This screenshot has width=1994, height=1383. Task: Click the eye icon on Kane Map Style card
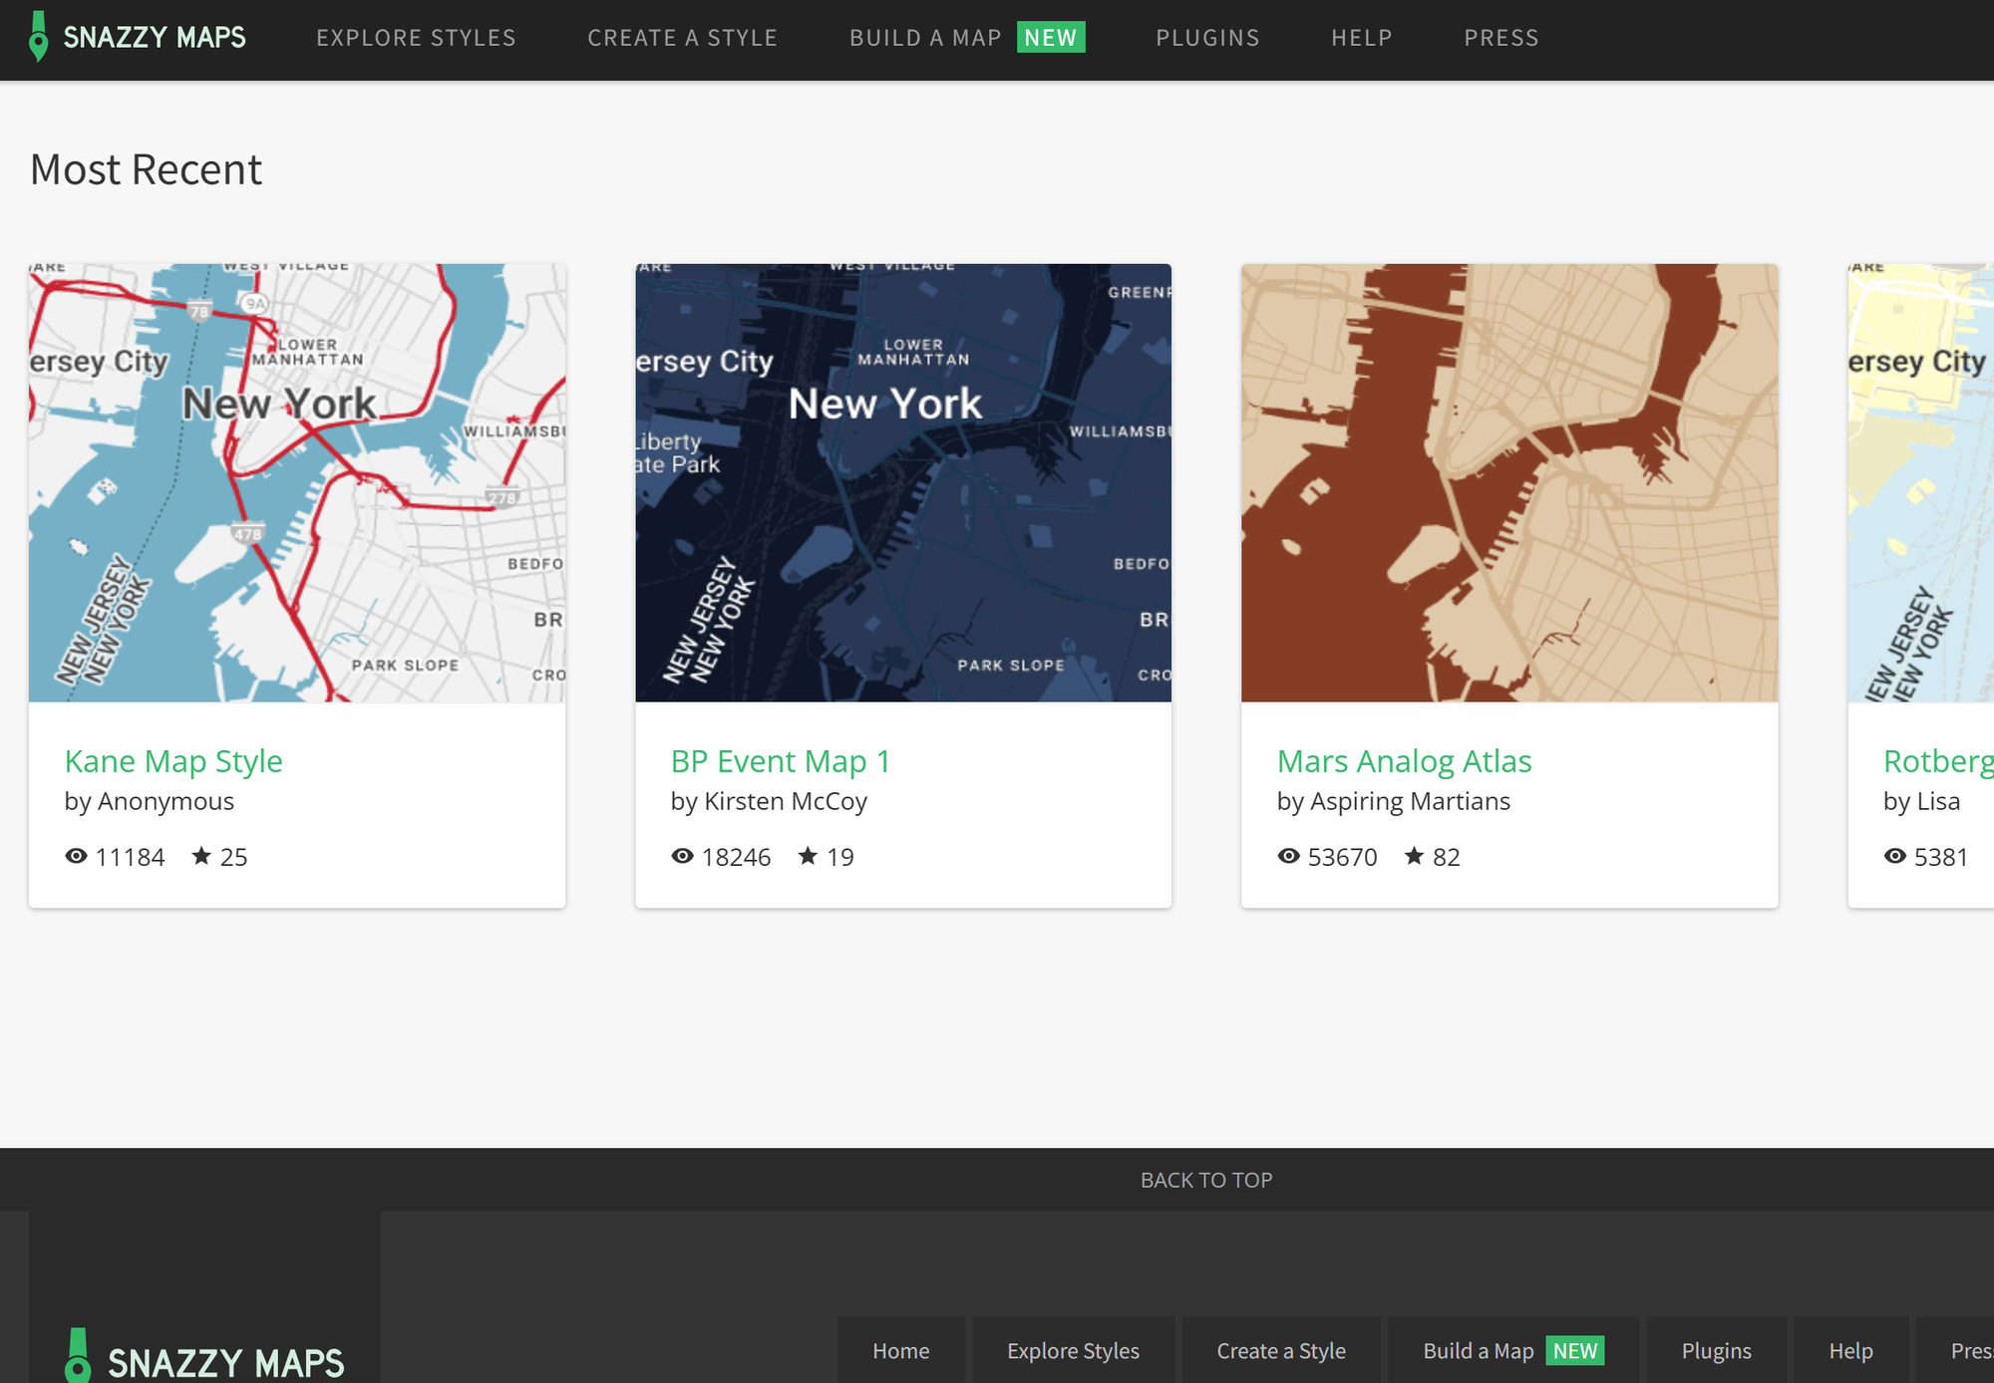tap(75, 856)
